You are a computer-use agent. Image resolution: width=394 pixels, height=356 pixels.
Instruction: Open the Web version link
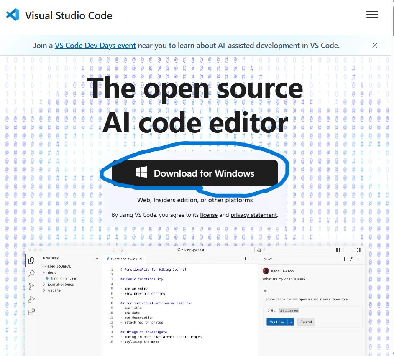point(143,200)
